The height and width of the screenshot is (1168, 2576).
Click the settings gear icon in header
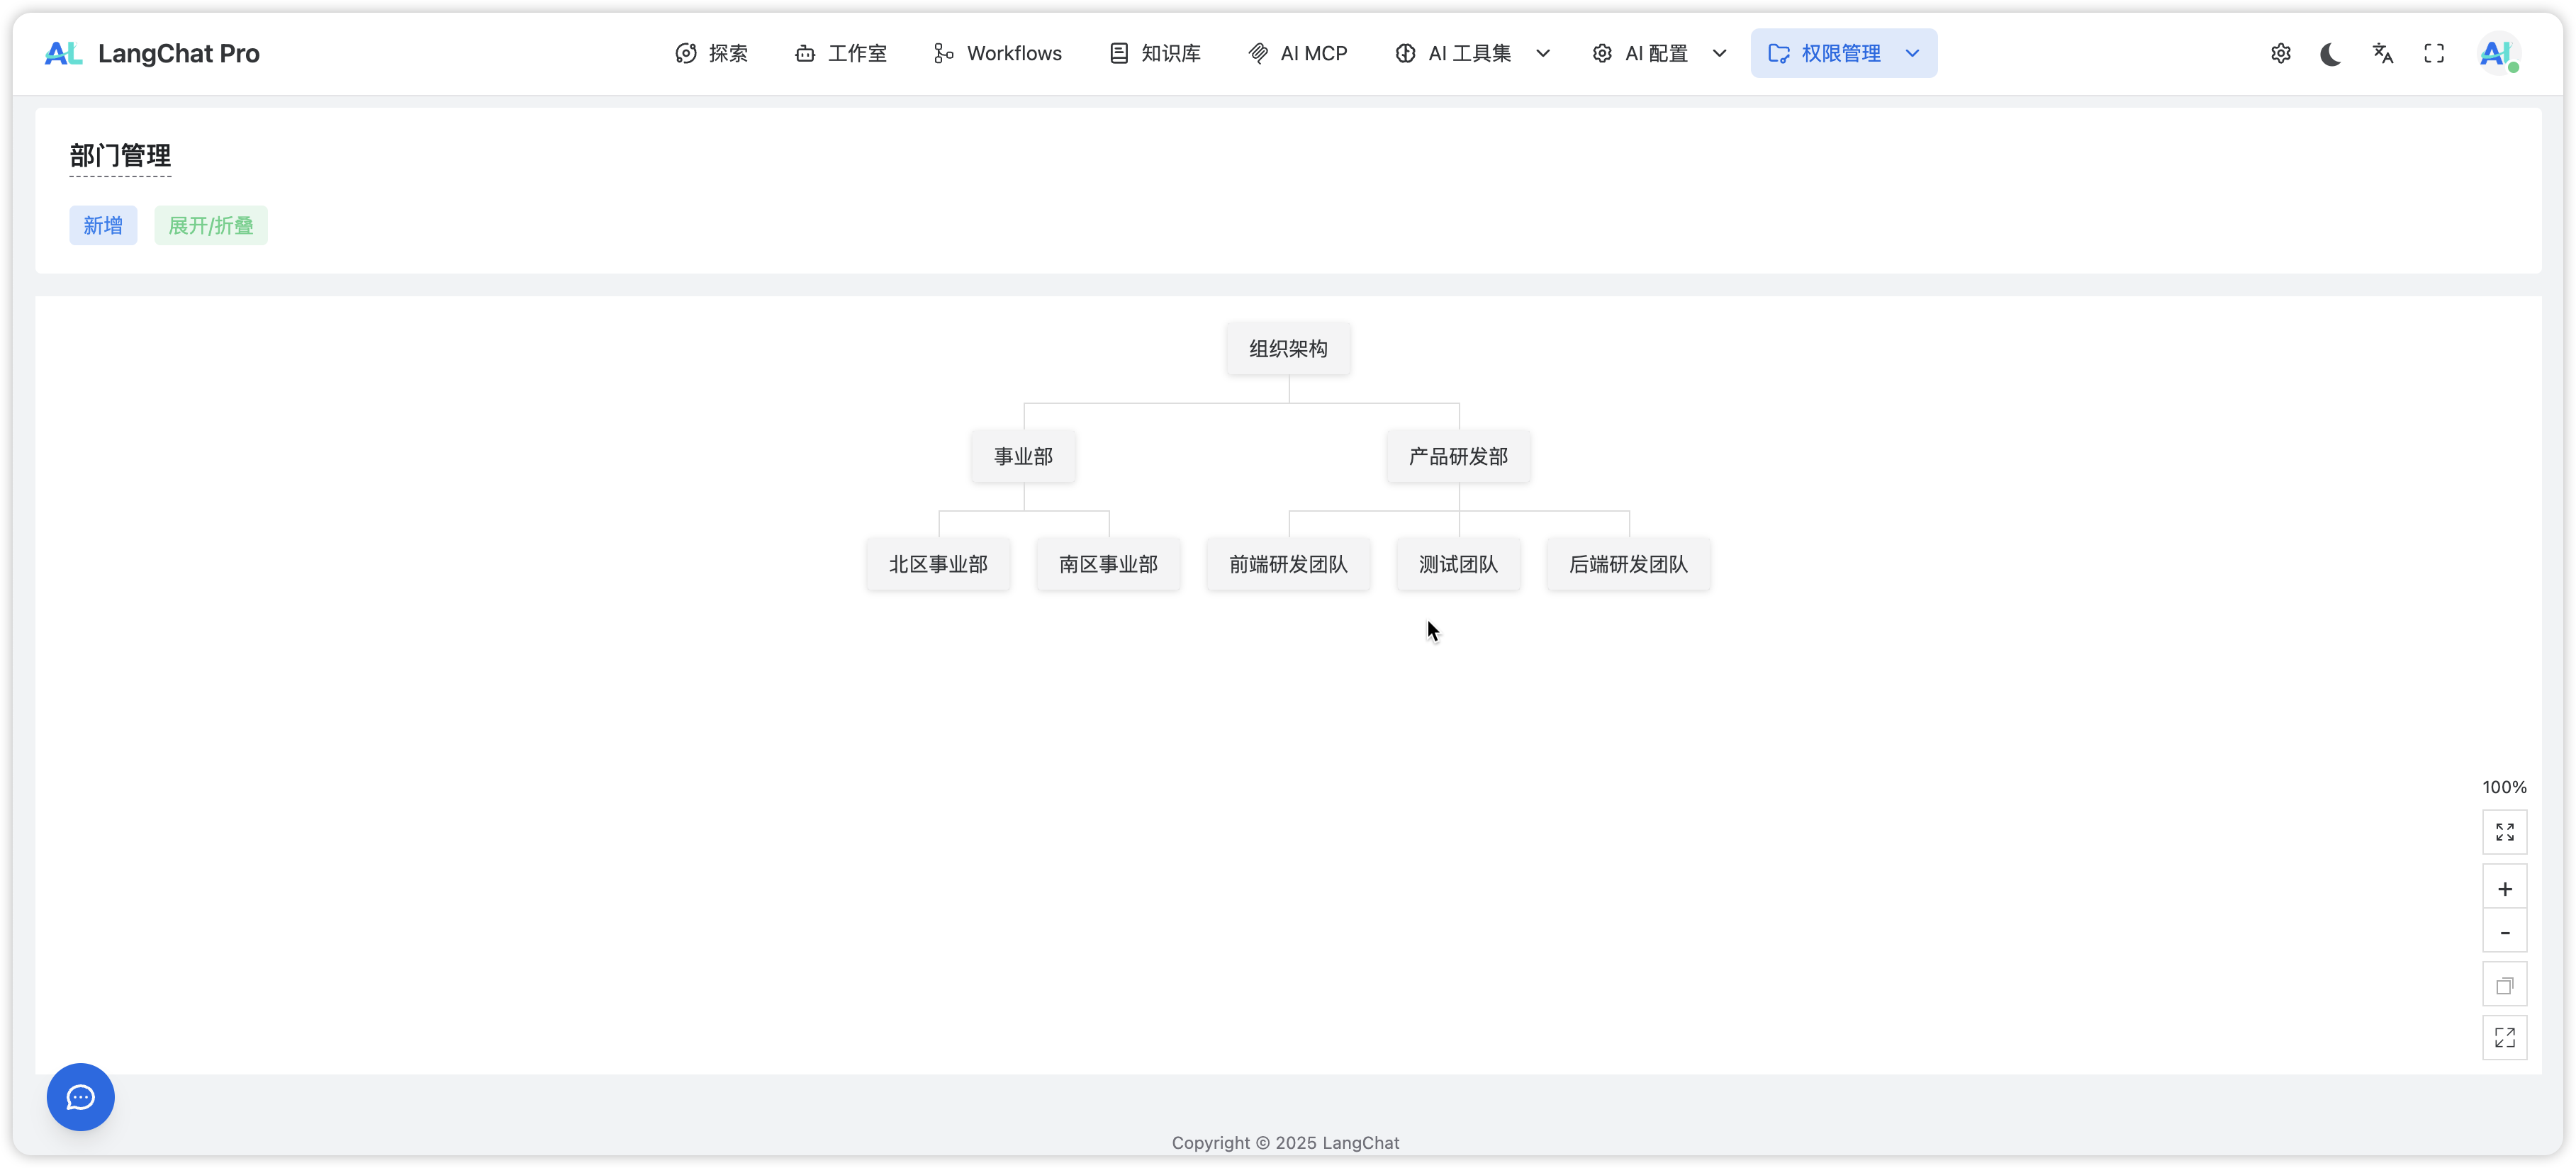(2280, 53)
